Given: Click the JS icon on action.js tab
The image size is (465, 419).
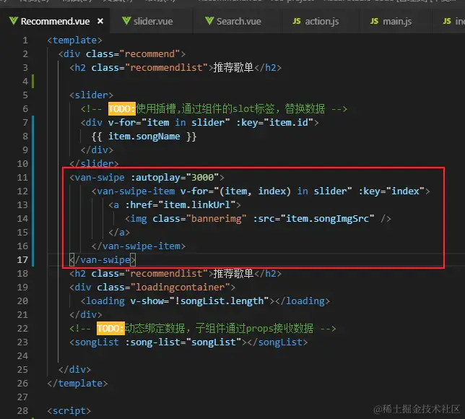Looking at the screenshot, I should tap(297, 21).
